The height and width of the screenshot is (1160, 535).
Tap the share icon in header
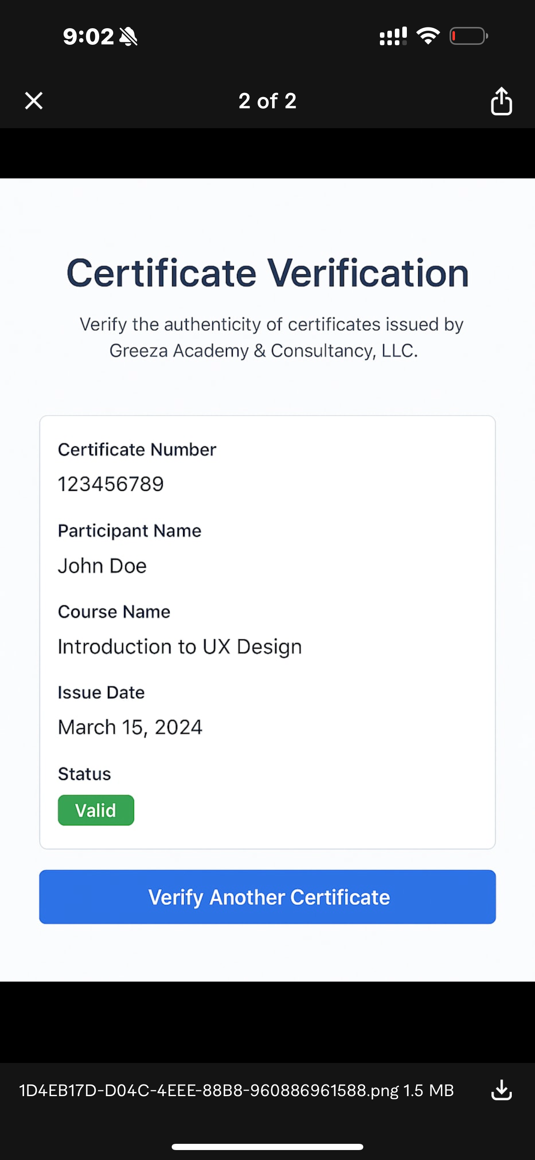coord(501,101)
